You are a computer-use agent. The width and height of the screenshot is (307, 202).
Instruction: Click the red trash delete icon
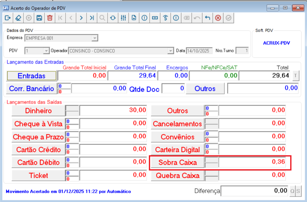[50, 18]
